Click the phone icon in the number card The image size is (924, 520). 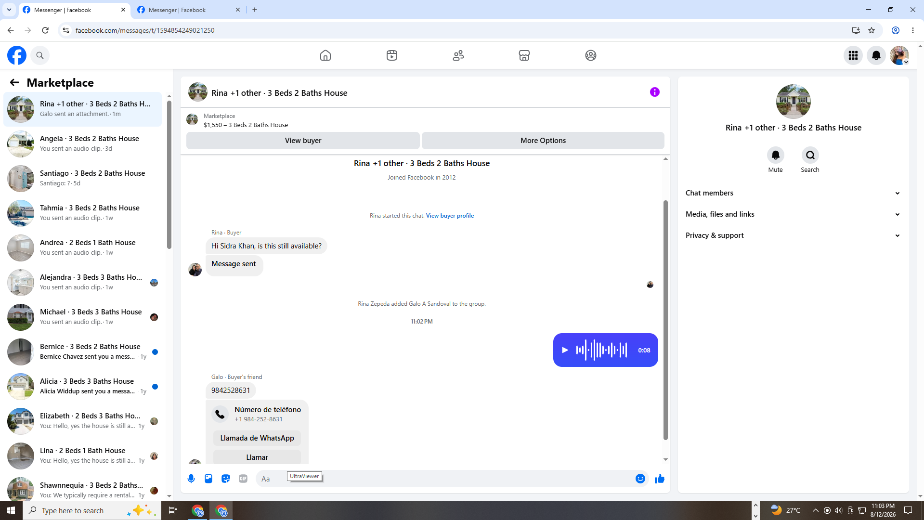(220, 414)
